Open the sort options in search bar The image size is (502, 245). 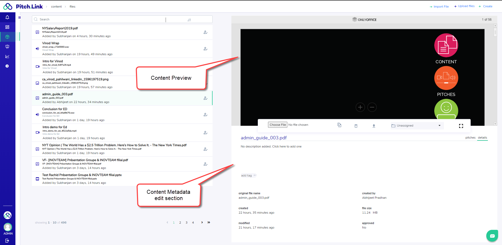pos(189,20)
